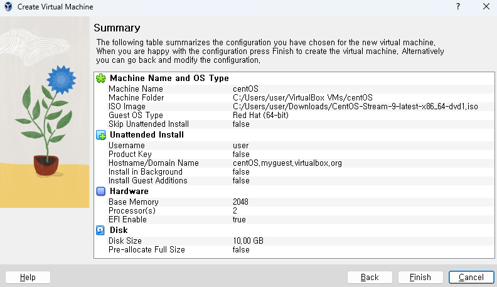Click the Processor(s) row label

coord(132,210)
